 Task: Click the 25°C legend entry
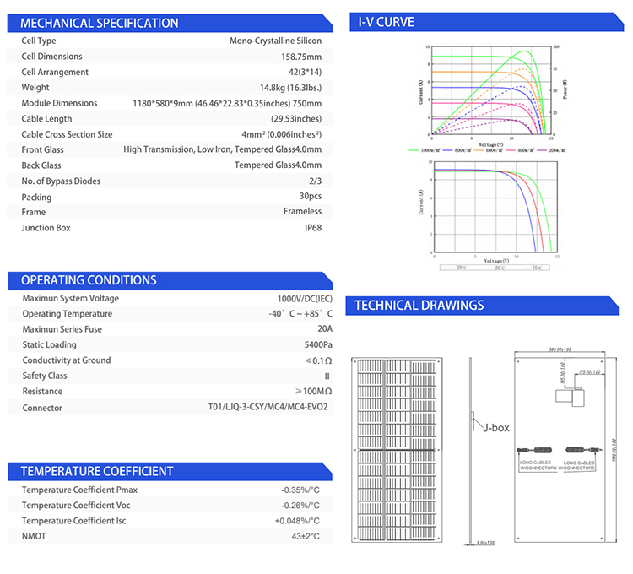tap(456, 268)
